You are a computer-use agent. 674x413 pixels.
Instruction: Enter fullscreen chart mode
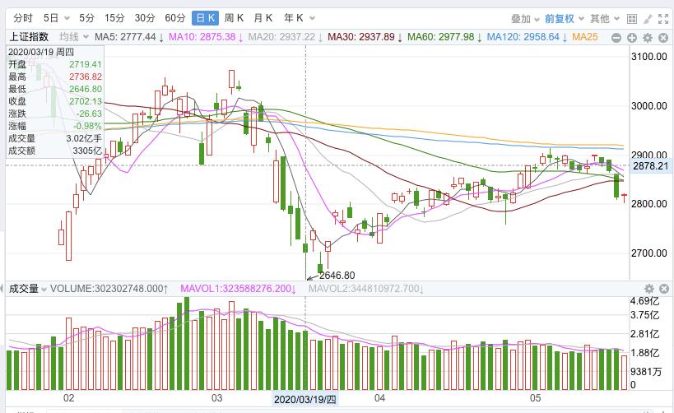[x=662, y=18]
